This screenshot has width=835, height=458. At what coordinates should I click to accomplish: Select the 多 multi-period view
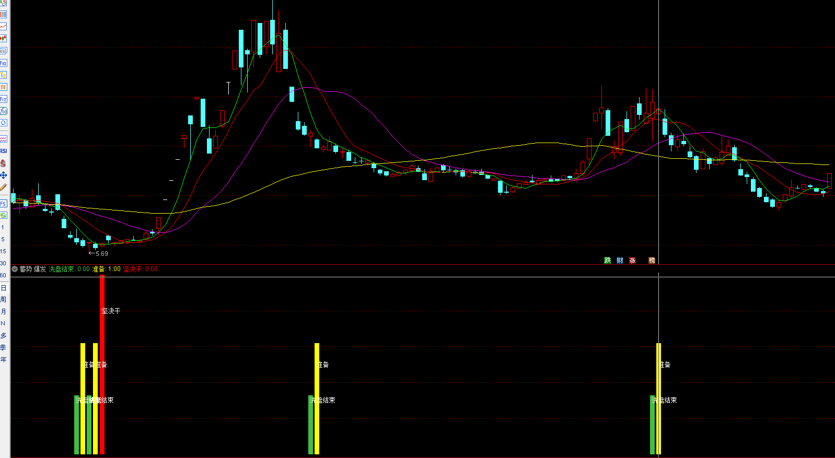(3, 335)
